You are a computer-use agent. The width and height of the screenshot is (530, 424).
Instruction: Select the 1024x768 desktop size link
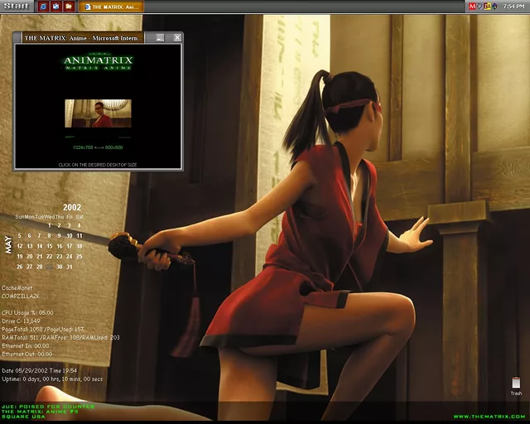click(84, 147)
